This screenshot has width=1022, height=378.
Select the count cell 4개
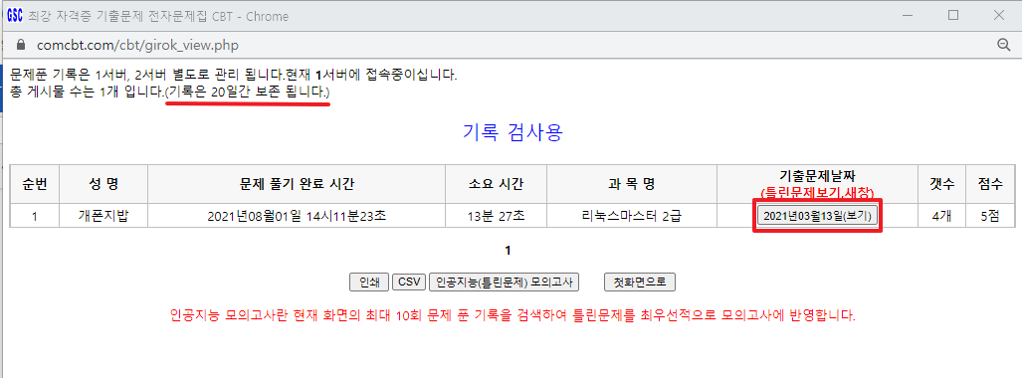click(x=942, y=216)
